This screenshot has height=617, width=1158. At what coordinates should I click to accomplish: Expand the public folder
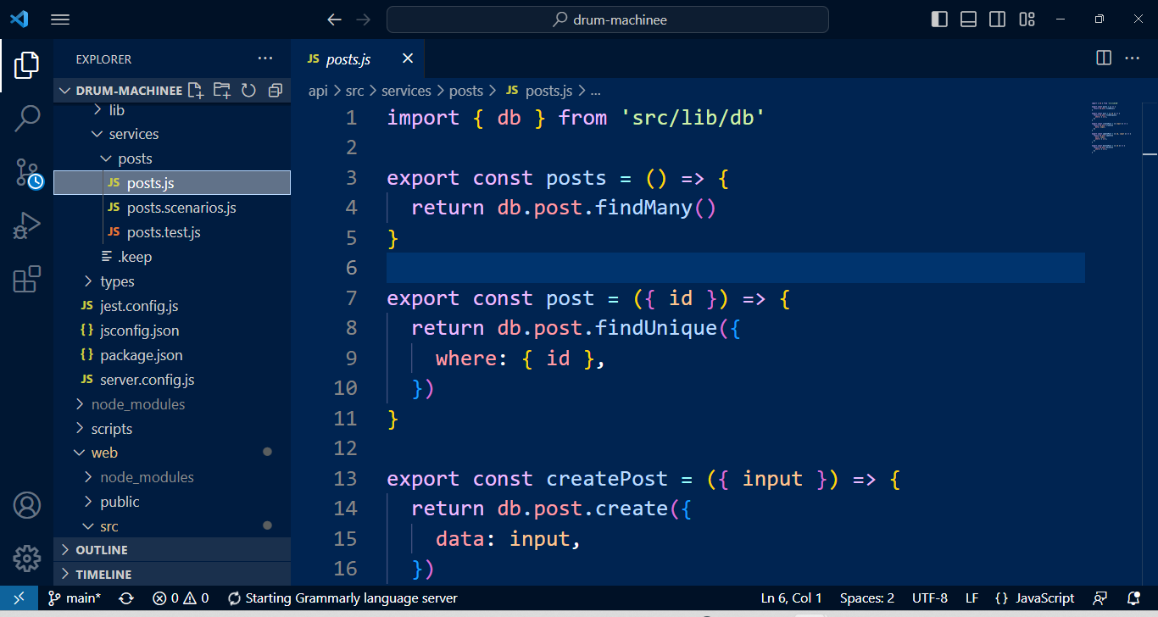click(172, 502)
